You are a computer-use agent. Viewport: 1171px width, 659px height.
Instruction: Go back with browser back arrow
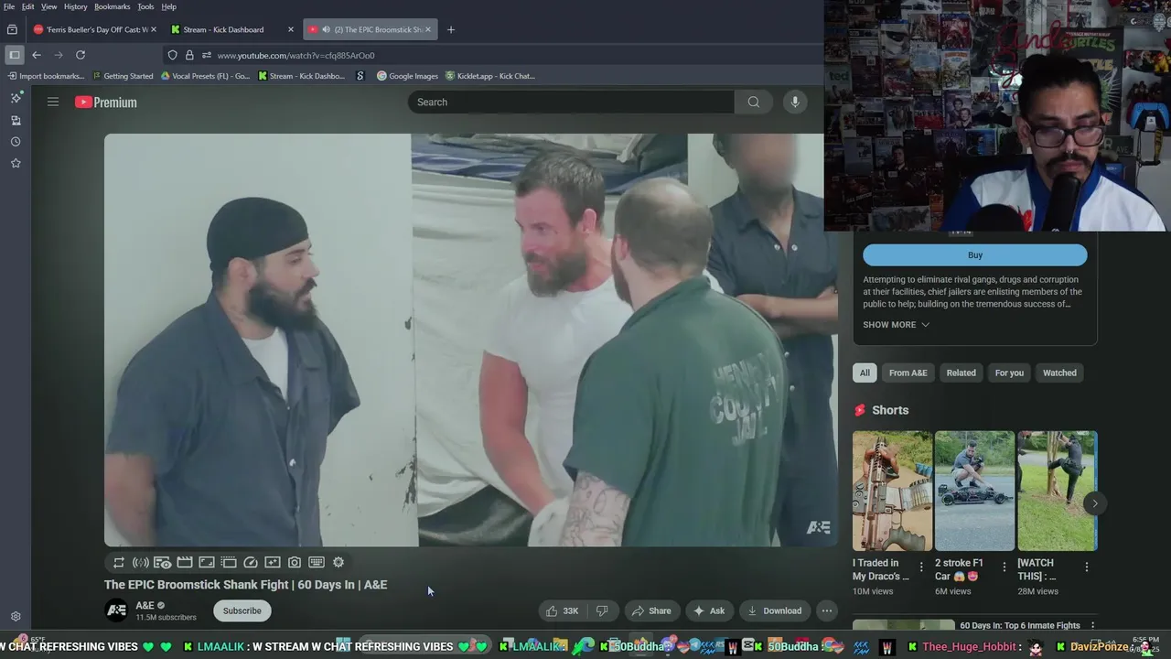tap(37, 55)
